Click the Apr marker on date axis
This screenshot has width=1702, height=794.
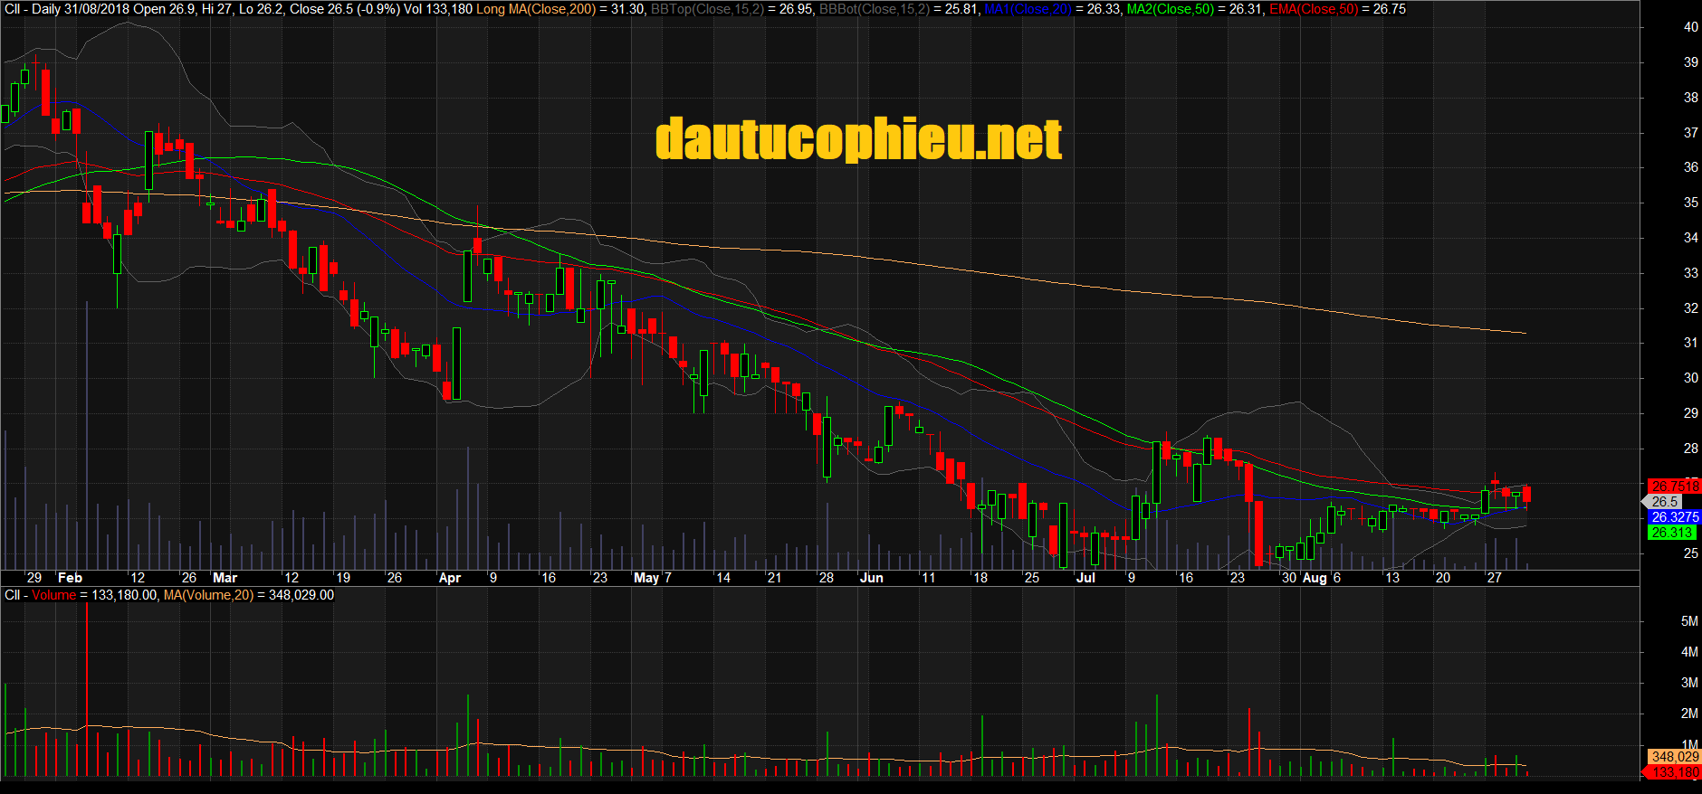[x=449, y=578]
